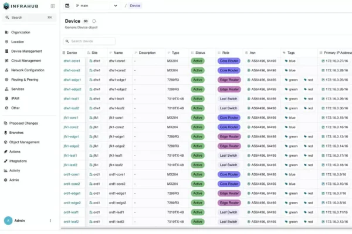Image resolution: width=352 pixels, height=234 pixels.
Task: Open the time travel calendar icon
Action: click(67, 6)
